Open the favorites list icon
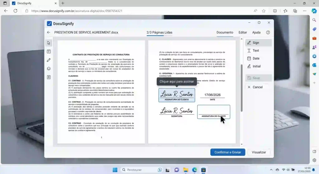Image resolution: width=319 pixels, height=174 pixels. click(285, 11)
